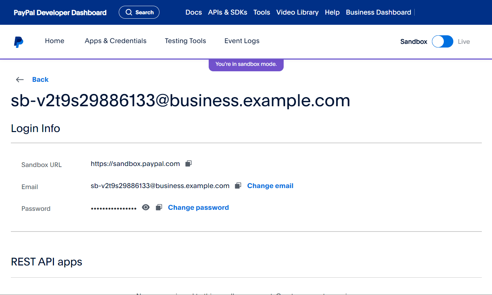The width and height of the screenshot is (492, 295).
Task: Copy the sandbox email address
Action: (238, 186)
